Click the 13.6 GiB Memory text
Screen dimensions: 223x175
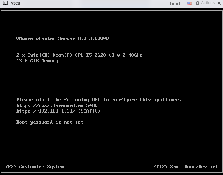point(37,61)
